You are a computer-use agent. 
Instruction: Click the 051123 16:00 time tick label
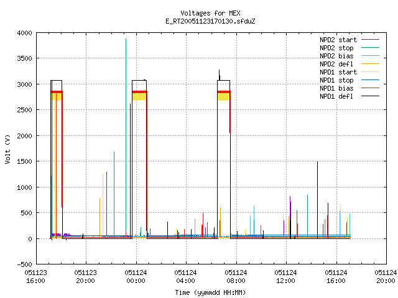pyautogui.click(x=35, y=277)
